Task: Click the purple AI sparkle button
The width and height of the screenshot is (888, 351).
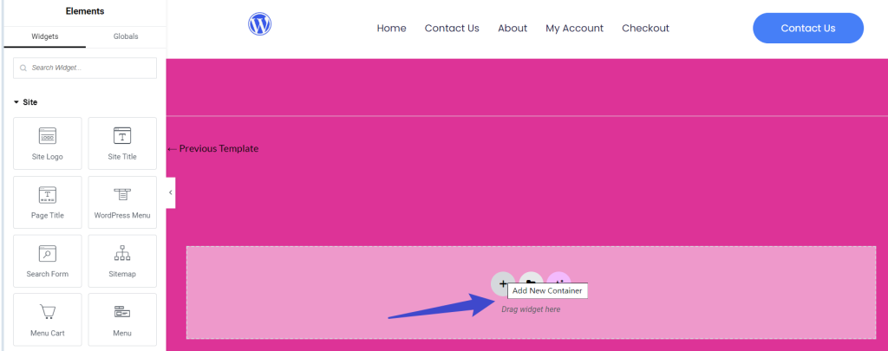Action: click(x=559, y=278)
